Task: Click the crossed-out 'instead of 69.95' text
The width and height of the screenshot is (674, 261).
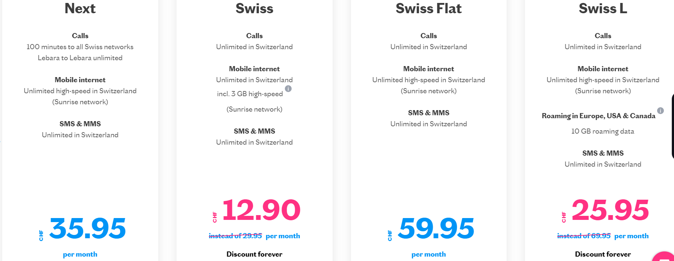Action: [584, 236]
